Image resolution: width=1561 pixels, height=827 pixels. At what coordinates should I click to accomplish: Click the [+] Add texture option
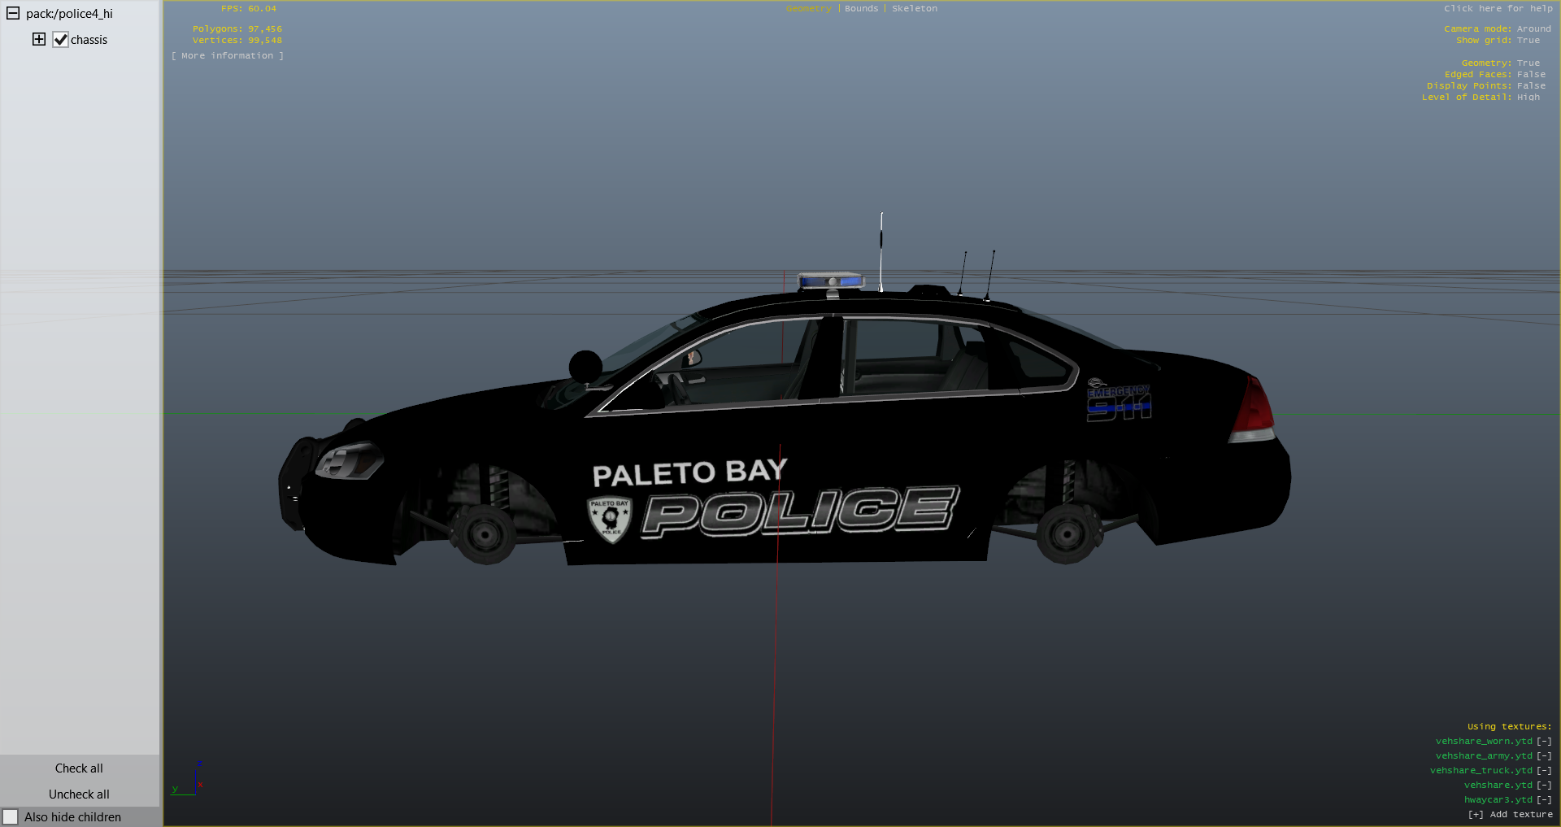click(1510, 815)
